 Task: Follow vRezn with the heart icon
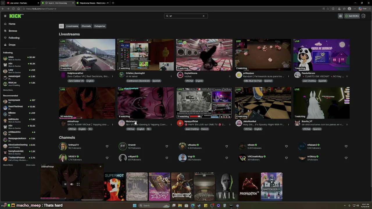tap(286, 146)
